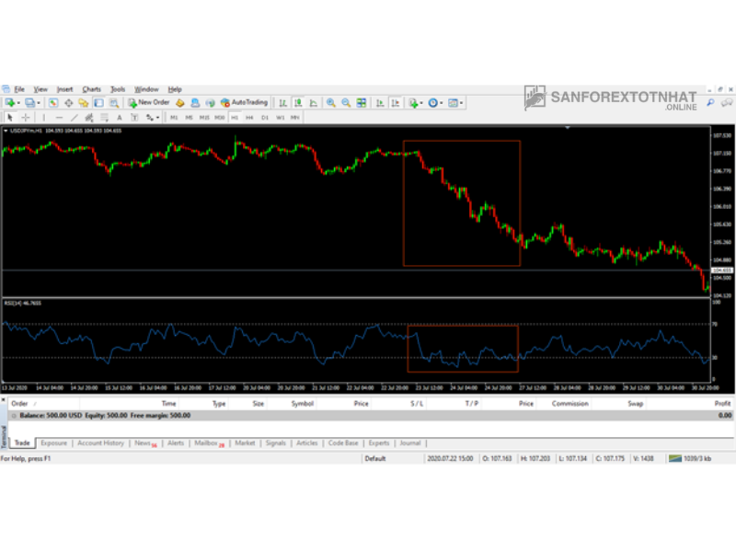Open the New Chart icon
This screenshot has height=552, width=736.
(x=10, y=103)
